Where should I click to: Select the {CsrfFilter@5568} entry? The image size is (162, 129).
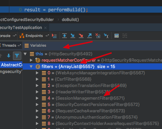73,79
